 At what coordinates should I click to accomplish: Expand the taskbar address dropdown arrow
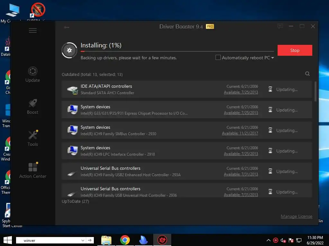point(83,240)
